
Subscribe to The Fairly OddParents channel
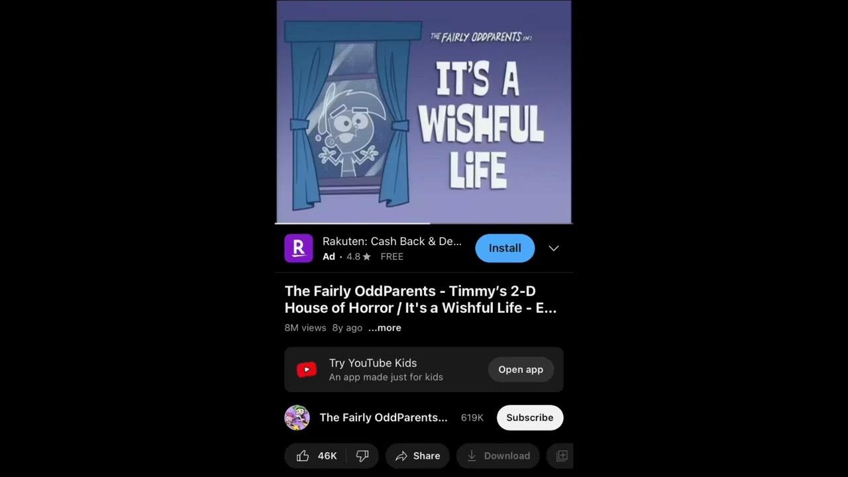(530, 418)
